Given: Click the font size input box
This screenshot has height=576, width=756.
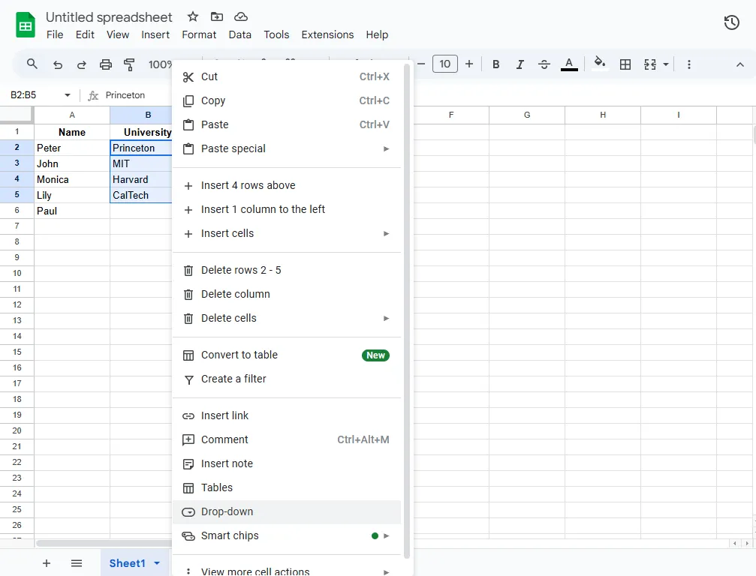Looking at the screenshot, I should point(445,64).
